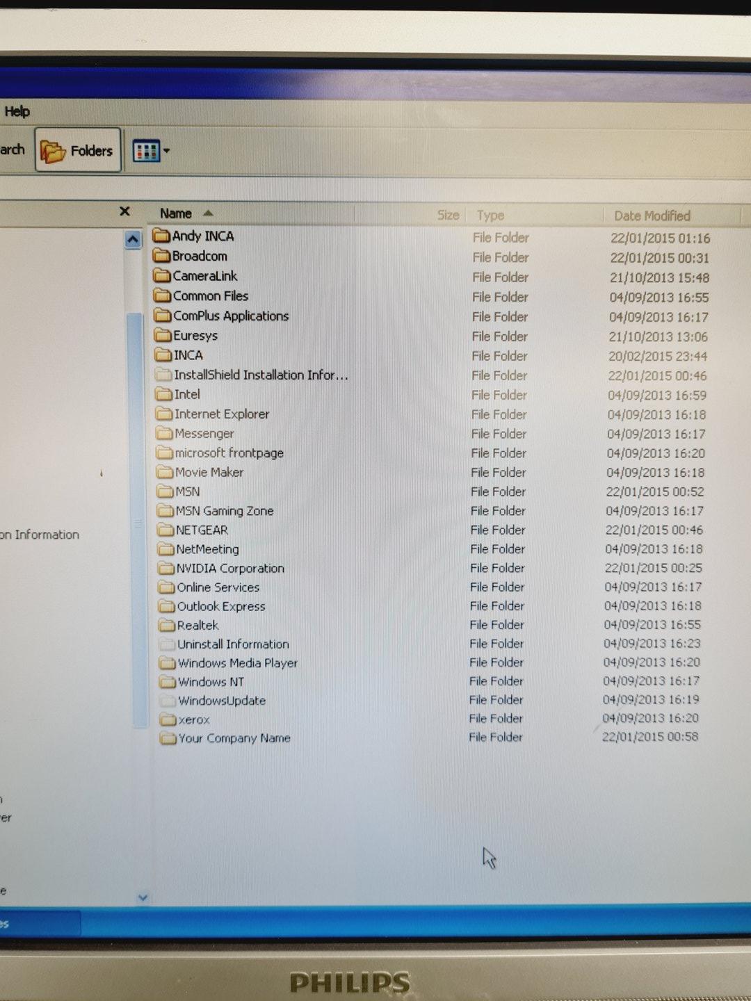
Task: Select the NetMeeting folder icon
Action: [x=166, y=549]
